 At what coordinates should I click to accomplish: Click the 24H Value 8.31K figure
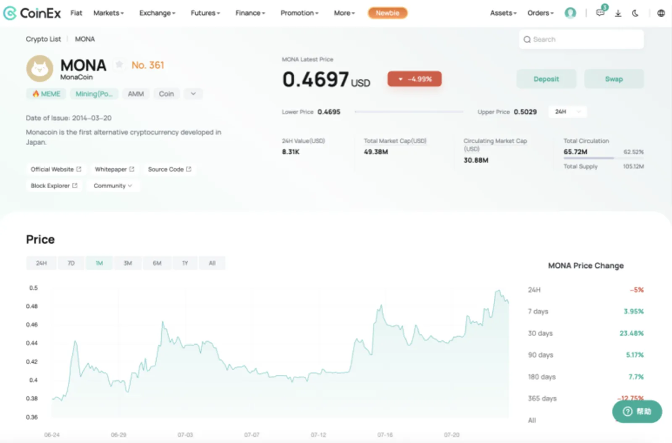(x=291, y=152)
